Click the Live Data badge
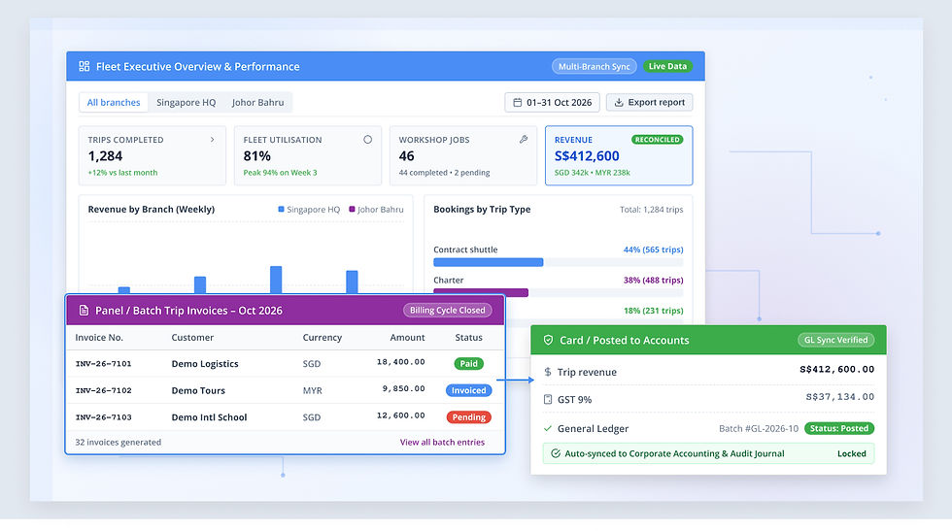The image size is (952, 531). 667,66
